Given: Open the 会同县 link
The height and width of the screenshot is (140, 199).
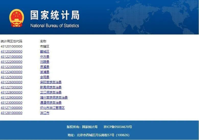Looking at the screenshot, I should coord(44,77).
